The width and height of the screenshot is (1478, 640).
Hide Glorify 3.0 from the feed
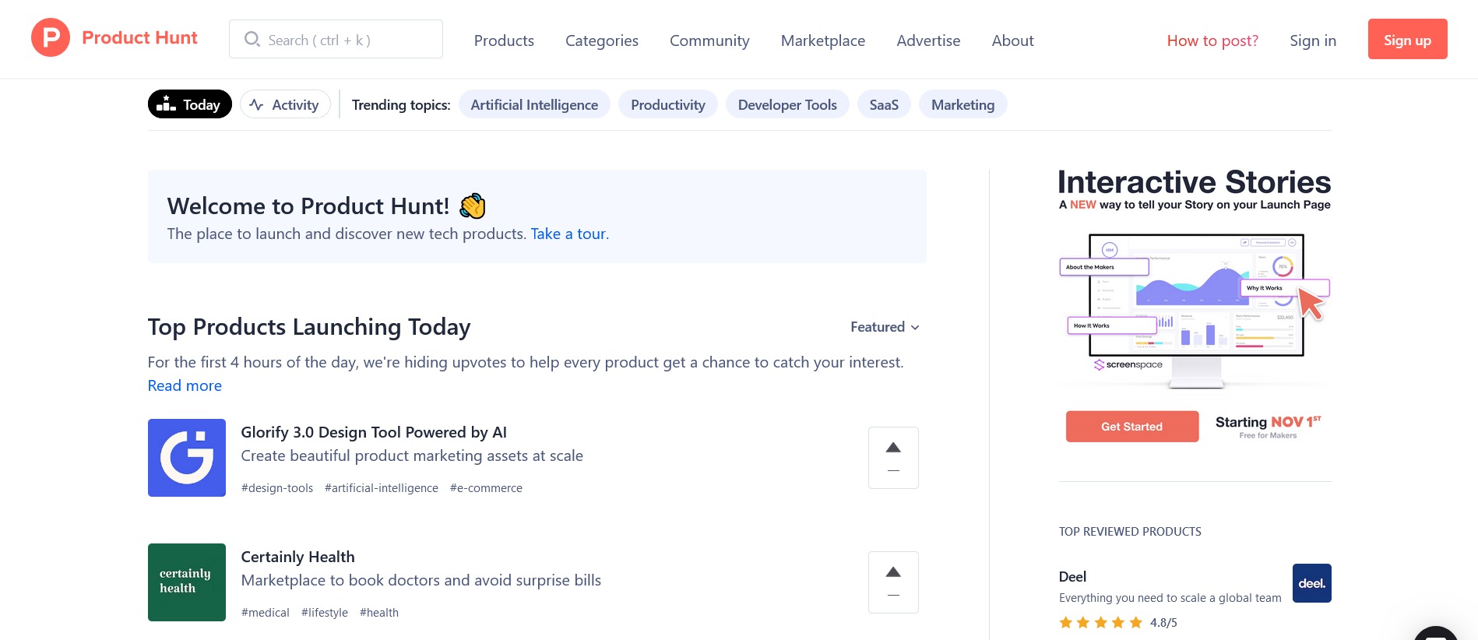coord(892,470)
